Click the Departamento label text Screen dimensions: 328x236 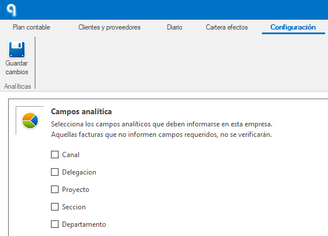point(84,224)
